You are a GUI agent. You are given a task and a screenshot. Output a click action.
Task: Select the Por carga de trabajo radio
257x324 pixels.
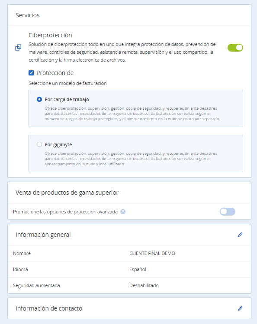point(39,99)
